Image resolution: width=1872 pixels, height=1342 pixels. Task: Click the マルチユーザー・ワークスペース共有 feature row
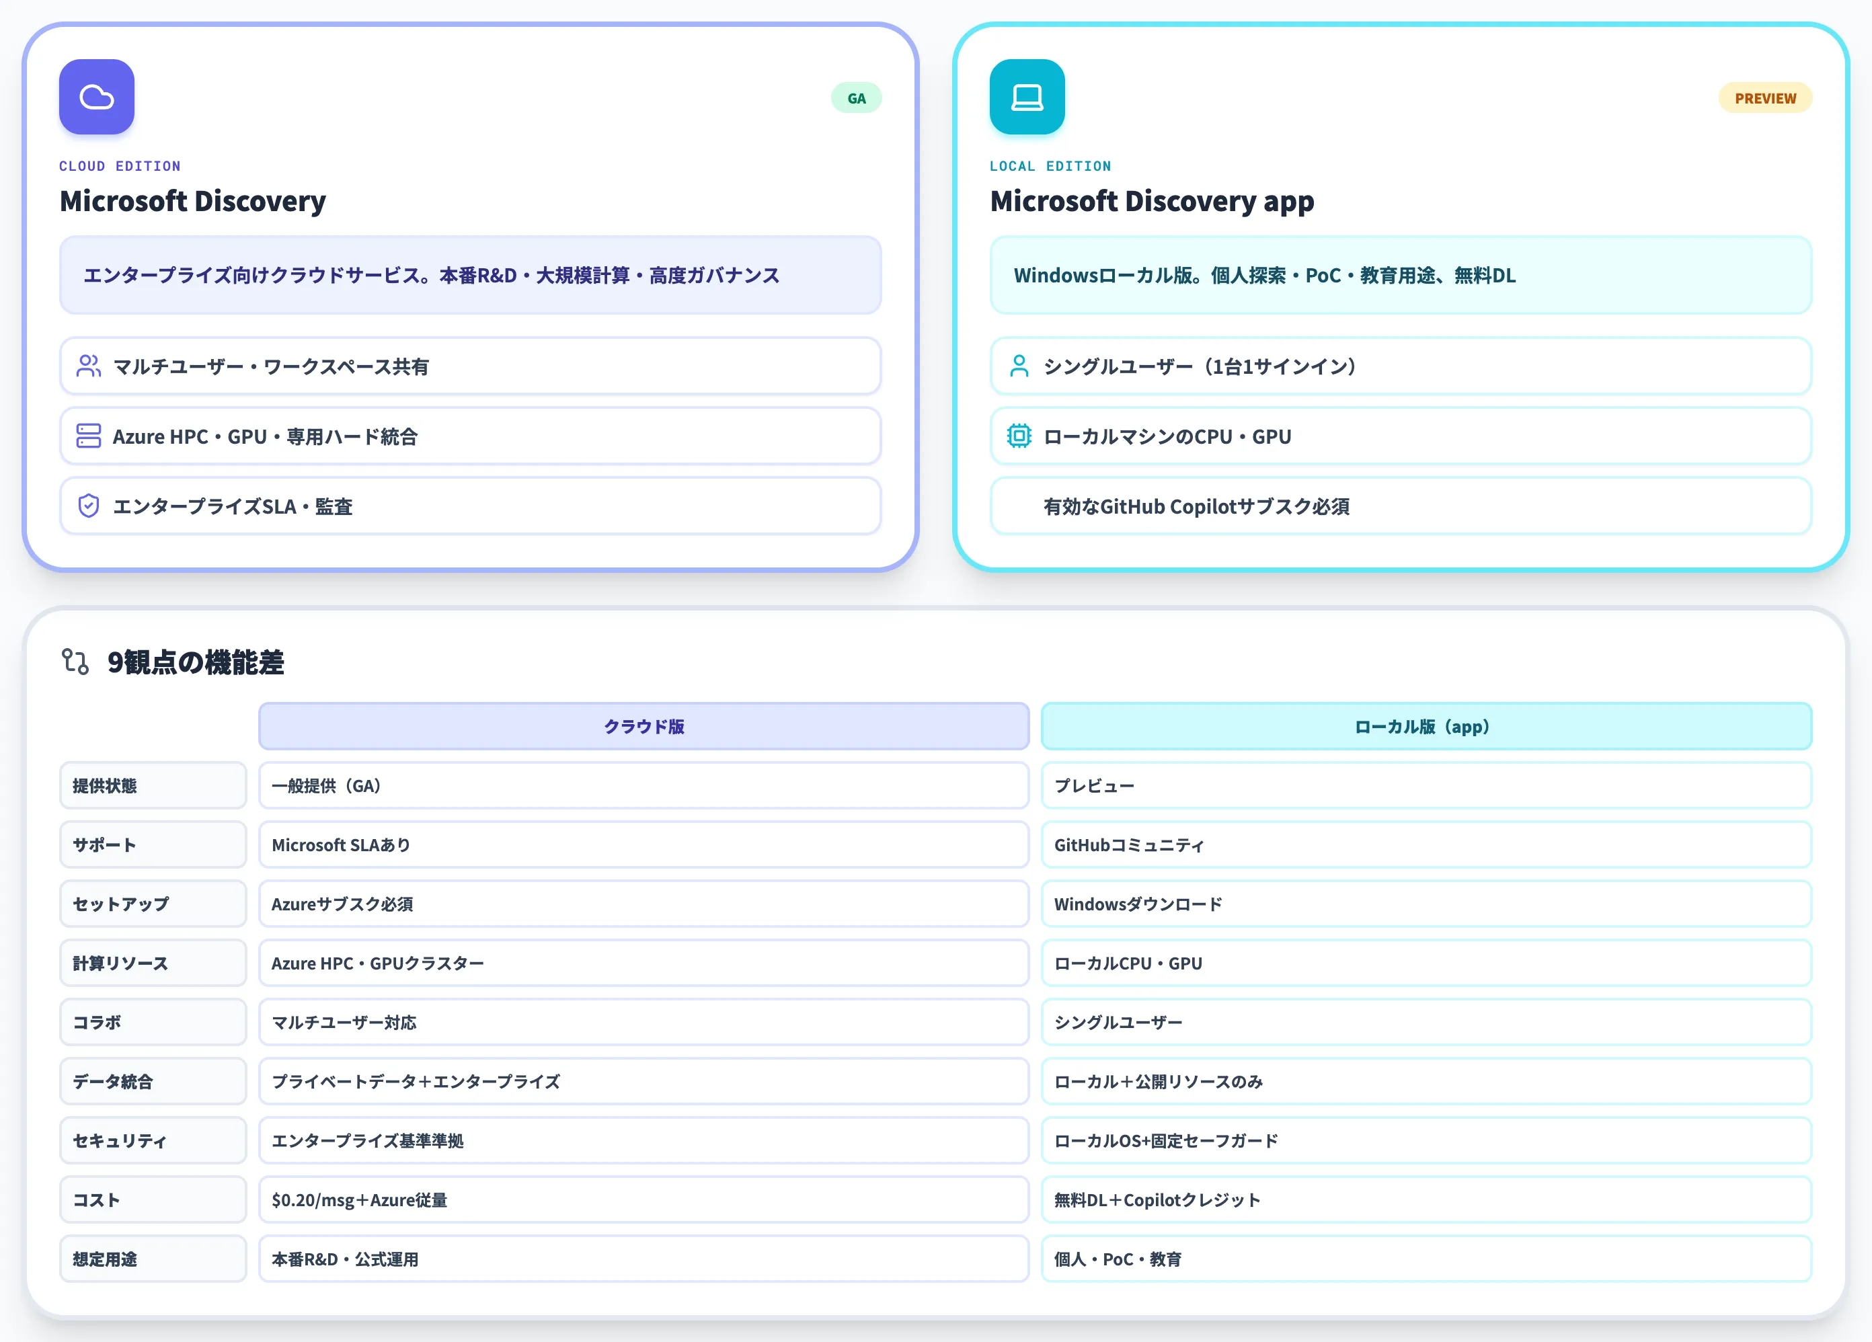point(471,366)
